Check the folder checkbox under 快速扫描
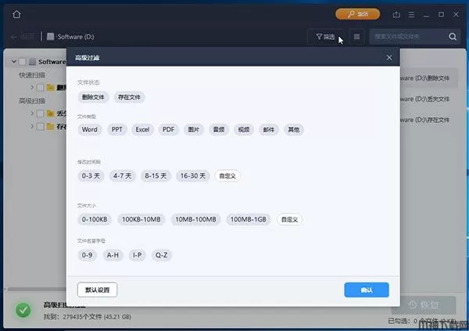Image resolution: width=469 pixels, height=331 pixels. tap(40, 88)
